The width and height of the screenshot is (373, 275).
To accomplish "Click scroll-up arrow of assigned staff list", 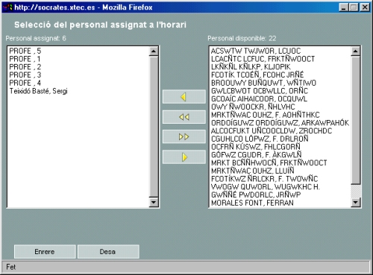I will click(x=154, y=51).
